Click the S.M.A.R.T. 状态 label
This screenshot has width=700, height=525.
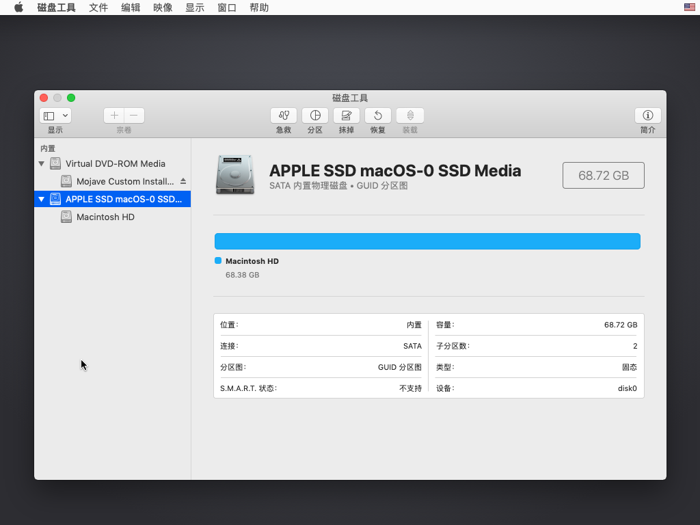click(248, 388)
